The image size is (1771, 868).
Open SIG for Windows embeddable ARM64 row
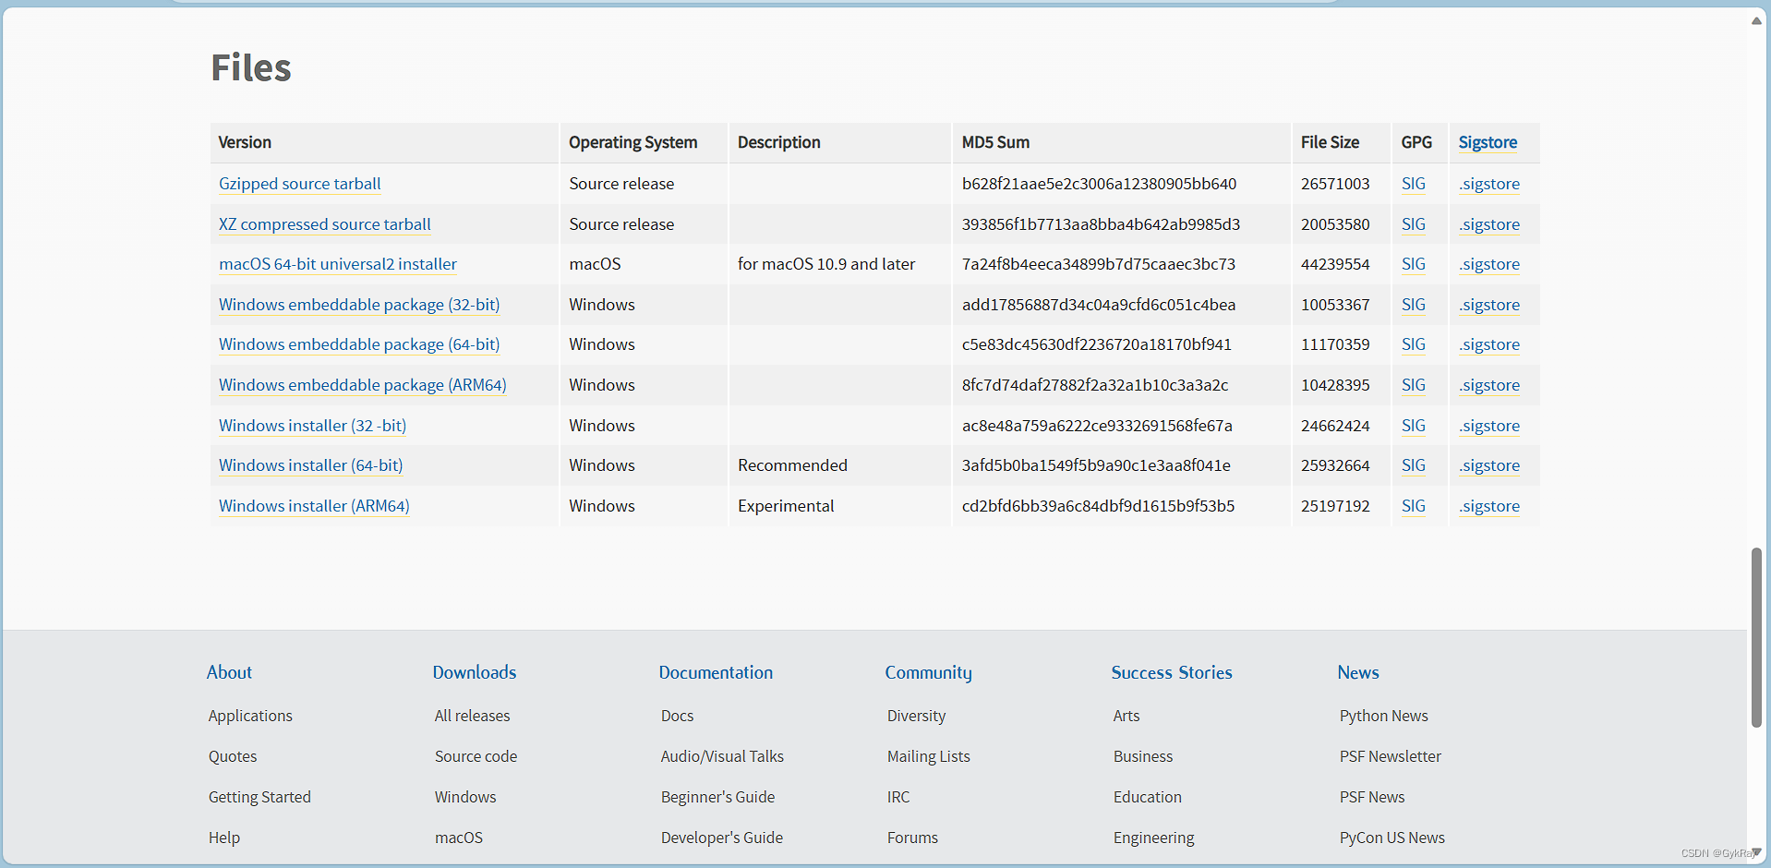(x=1413, y=385)
